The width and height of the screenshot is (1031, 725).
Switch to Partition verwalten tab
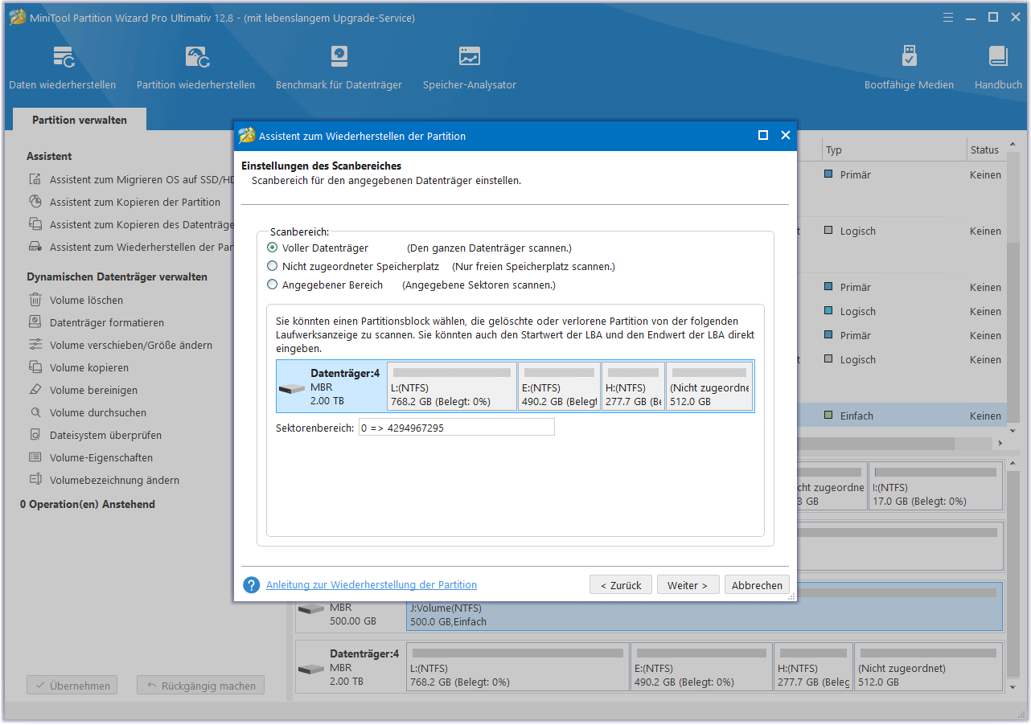coord(80,120)
